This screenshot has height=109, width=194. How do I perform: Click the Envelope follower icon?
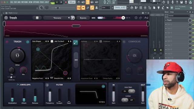click(x=18, y=85)
